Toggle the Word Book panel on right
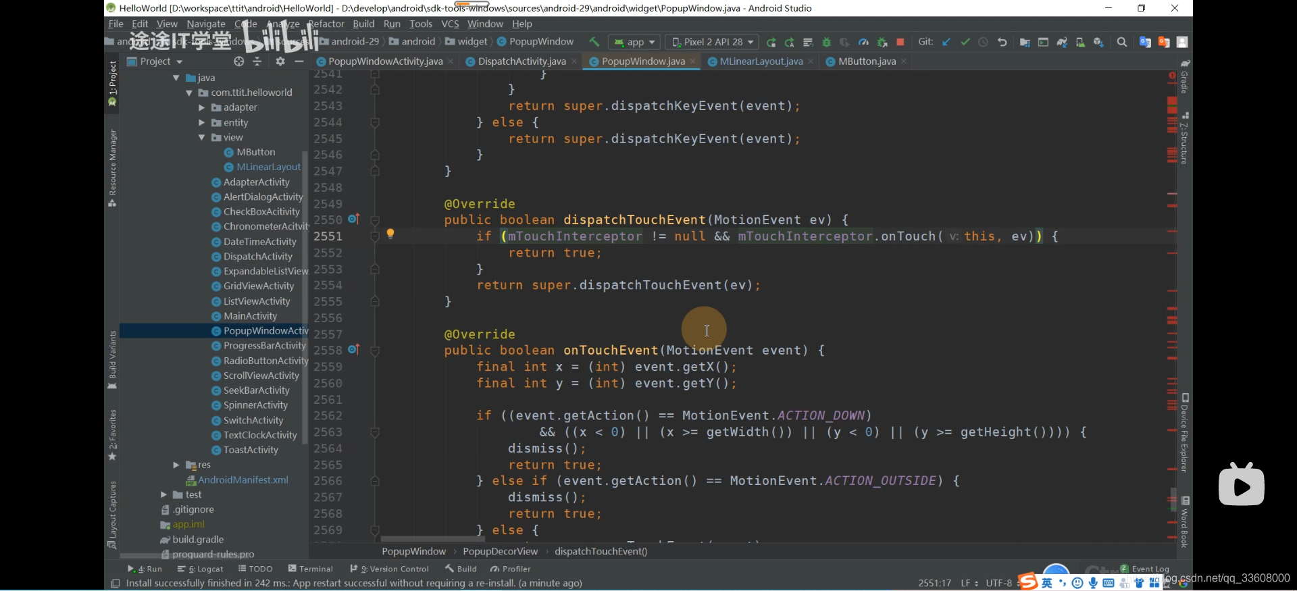The height and width of the screenshot is (591, 1297). tap(1185, 522)
